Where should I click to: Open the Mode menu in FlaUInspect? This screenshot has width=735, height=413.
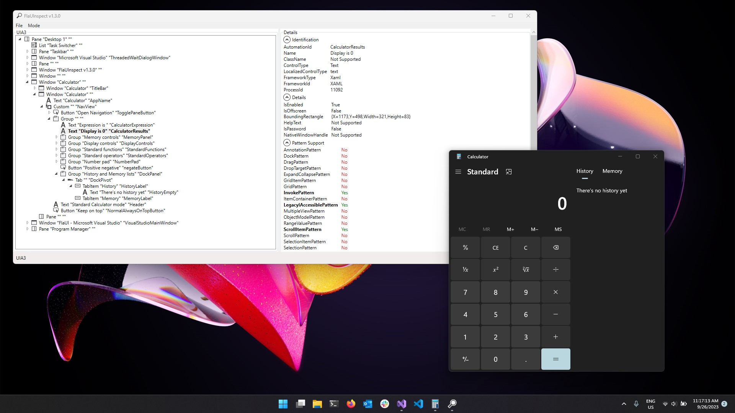point(34,26)
